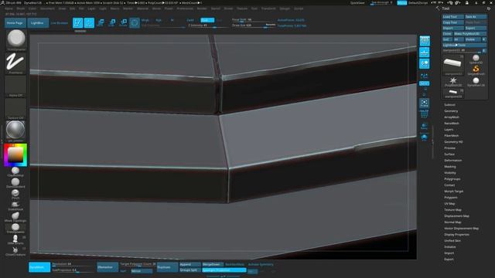This screenshot has width=495, height=278.
Task: Click the circular Gizmo 3D icon
Action: pyautogui.click(x=135, y=22)
